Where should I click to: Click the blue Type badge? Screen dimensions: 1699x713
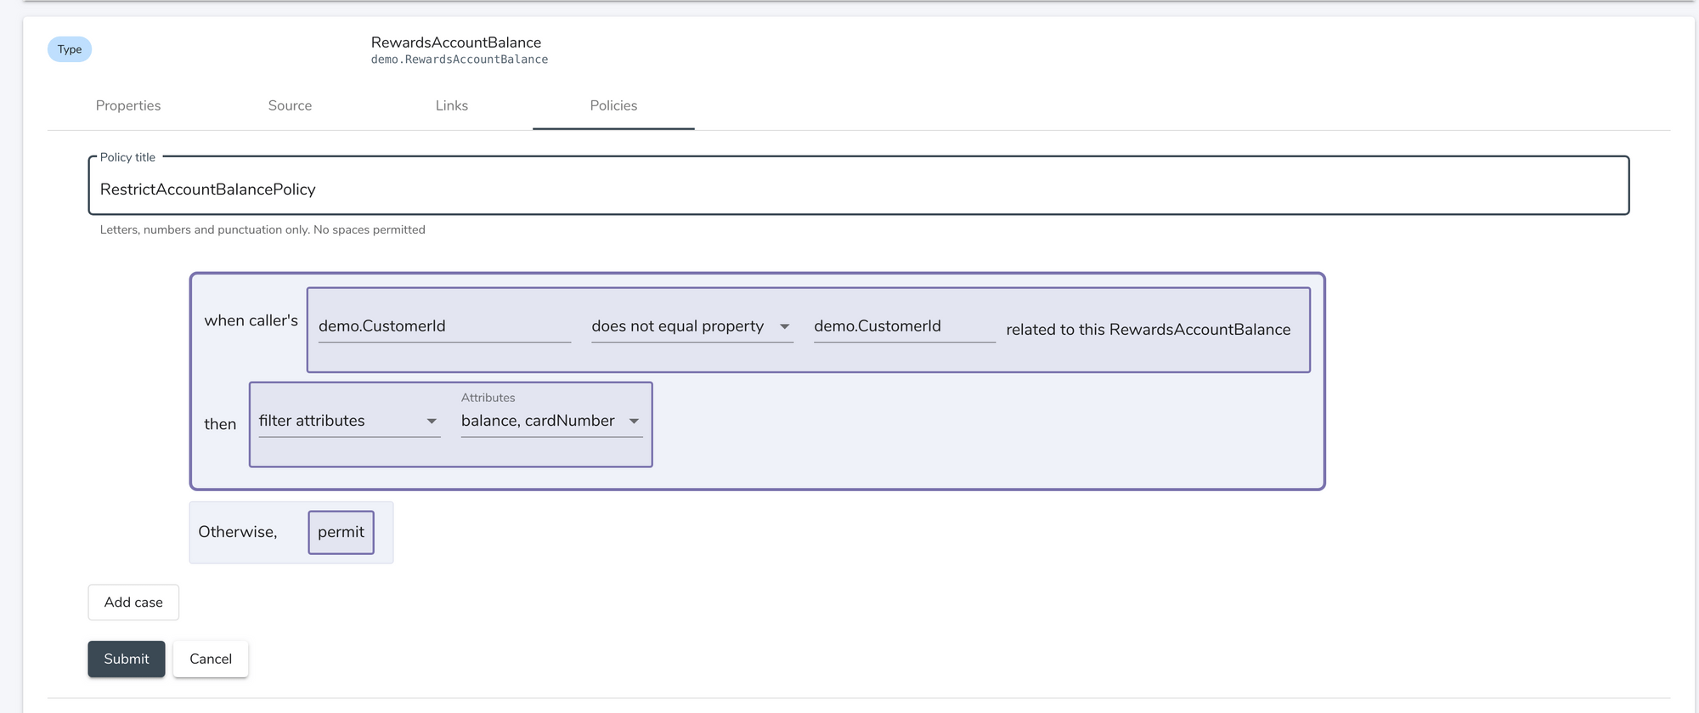pos(70,49)
